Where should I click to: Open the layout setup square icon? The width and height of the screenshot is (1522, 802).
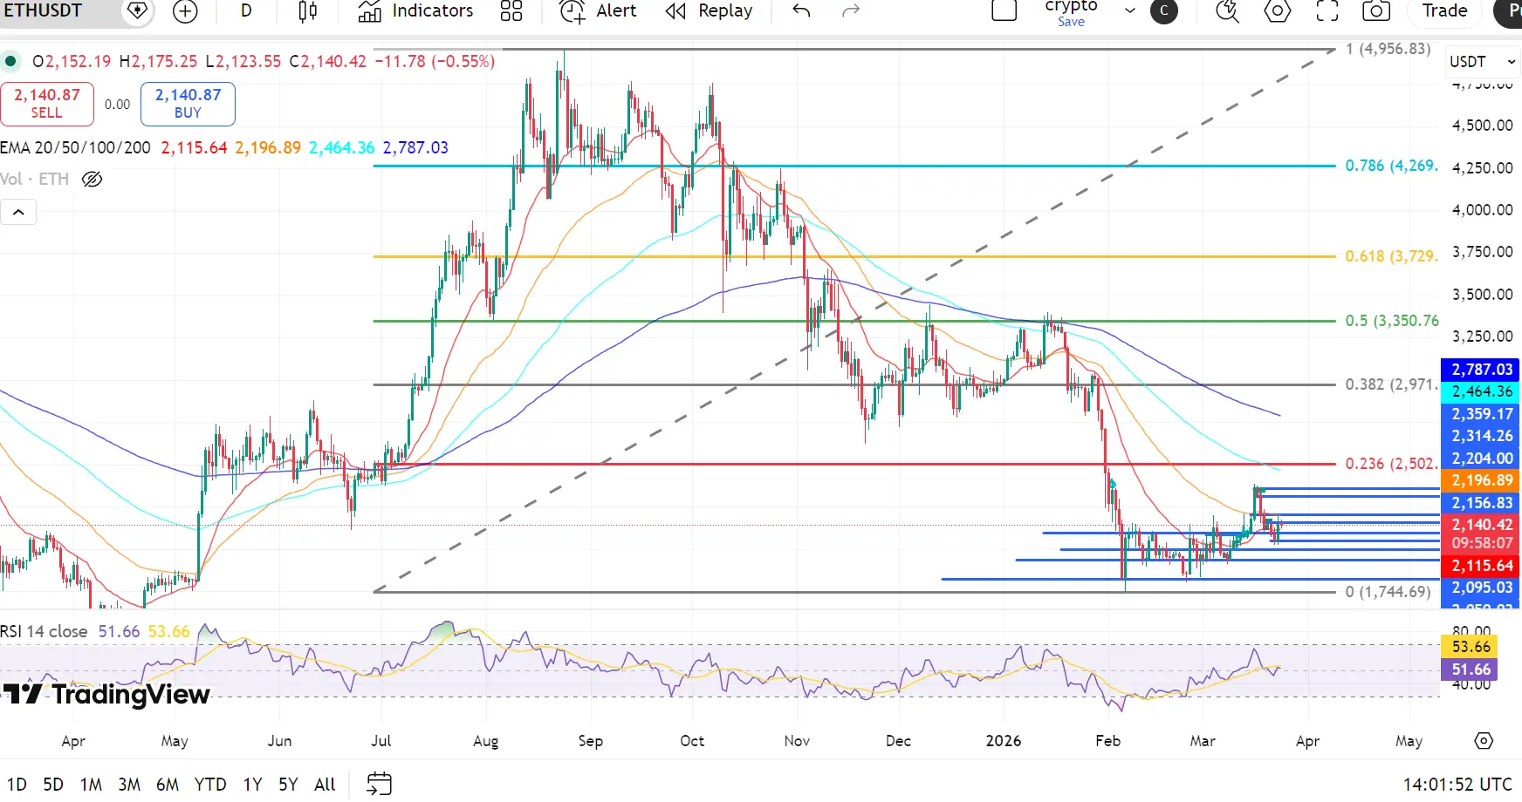[1004, 10]
